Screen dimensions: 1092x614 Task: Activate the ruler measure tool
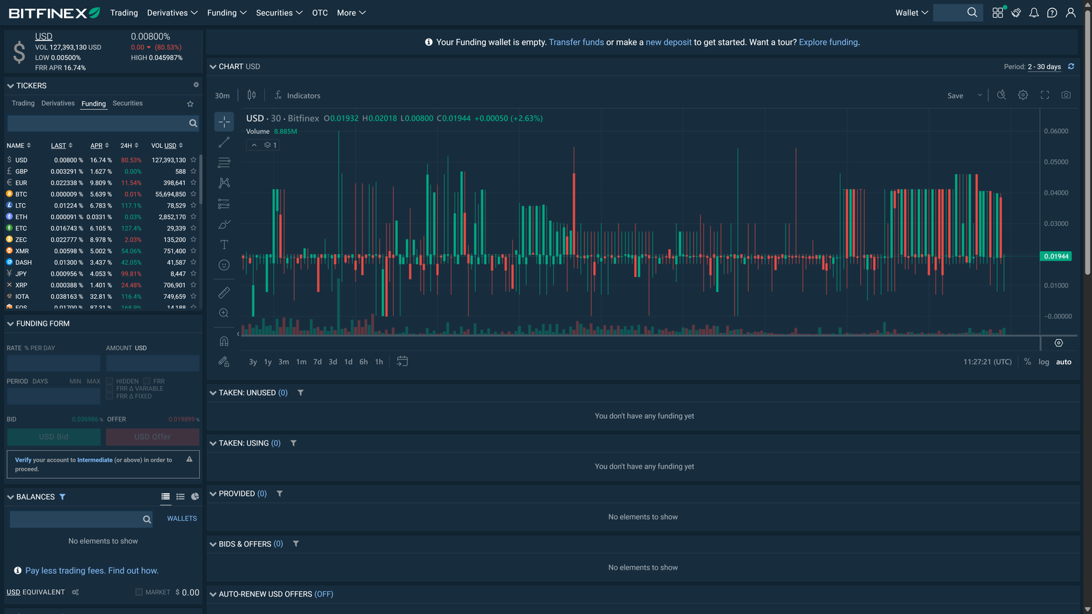coord(224,292)
